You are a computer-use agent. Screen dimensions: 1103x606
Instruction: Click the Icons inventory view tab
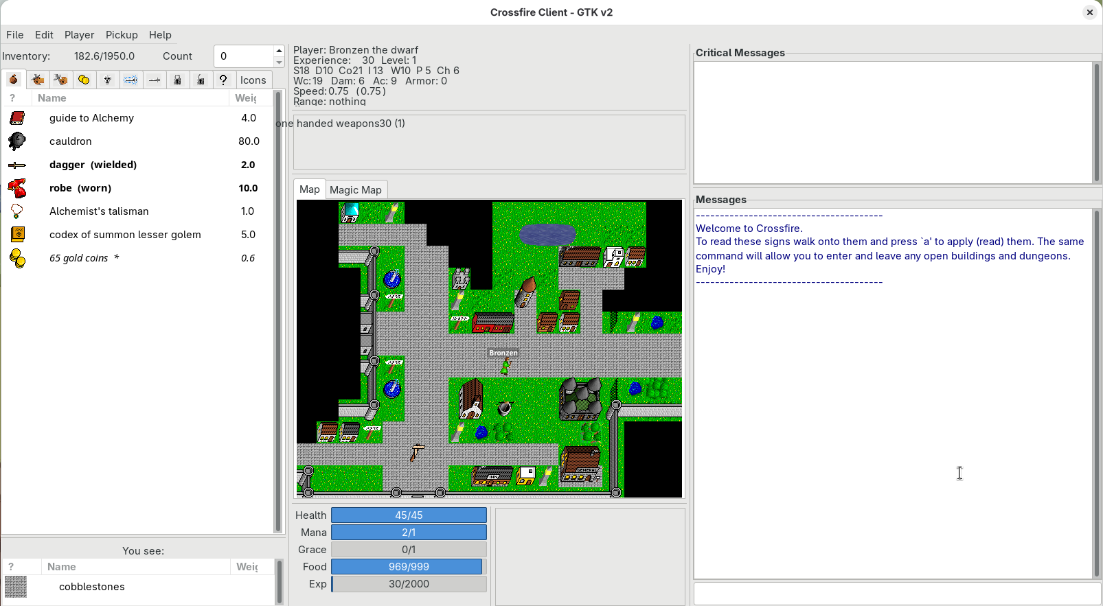tap(253, 80)
